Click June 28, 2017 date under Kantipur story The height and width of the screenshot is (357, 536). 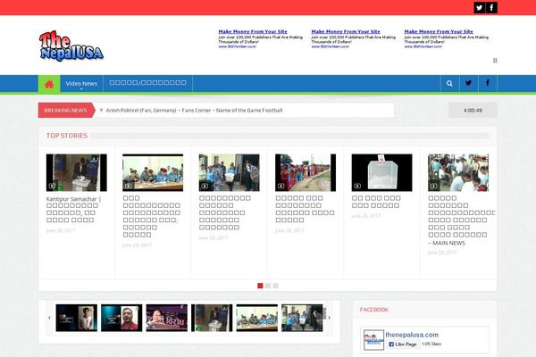[61, 230]
